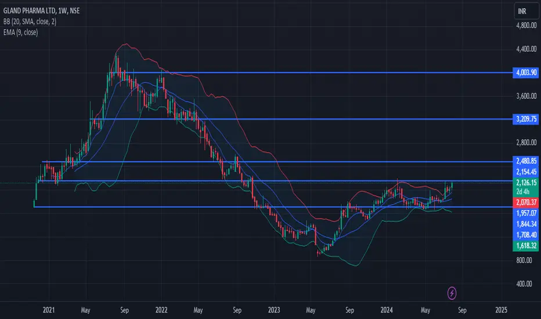Click the 2d 4h countdown label
The image size is (541, 319).
tap(522, 191)
